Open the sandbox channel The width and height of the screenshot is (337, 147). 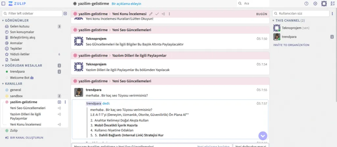point(16,96)
